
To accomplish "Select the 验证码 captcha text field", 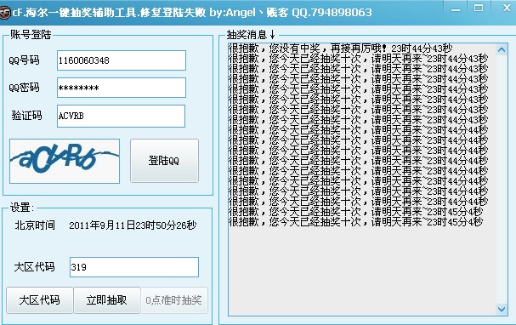I will click(x=121, y=116).
